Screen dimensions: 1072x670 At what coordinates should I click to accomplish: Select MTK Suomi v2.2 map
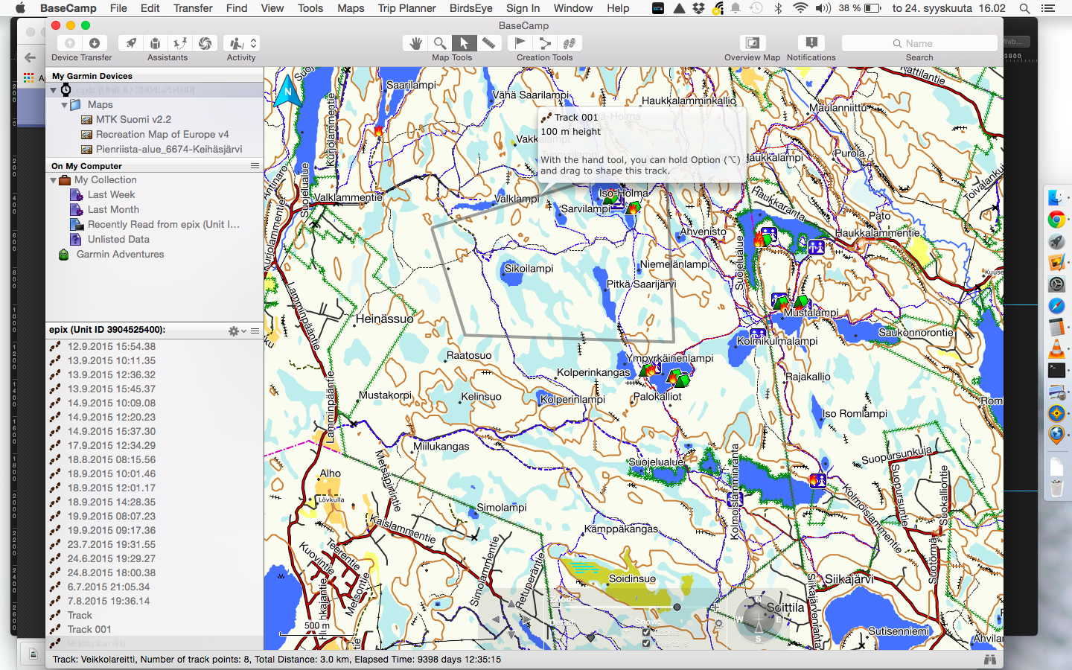point(133,119)
